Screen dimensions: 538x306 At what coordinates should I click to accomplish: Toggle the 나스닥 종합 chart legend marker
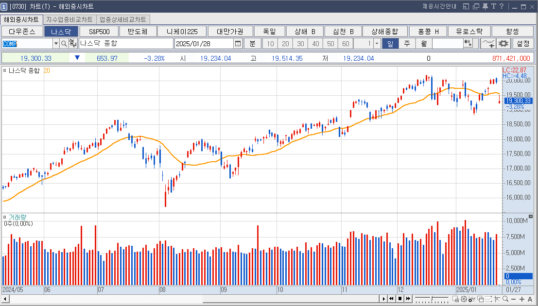pyautogui.click(x=4, y=70)
